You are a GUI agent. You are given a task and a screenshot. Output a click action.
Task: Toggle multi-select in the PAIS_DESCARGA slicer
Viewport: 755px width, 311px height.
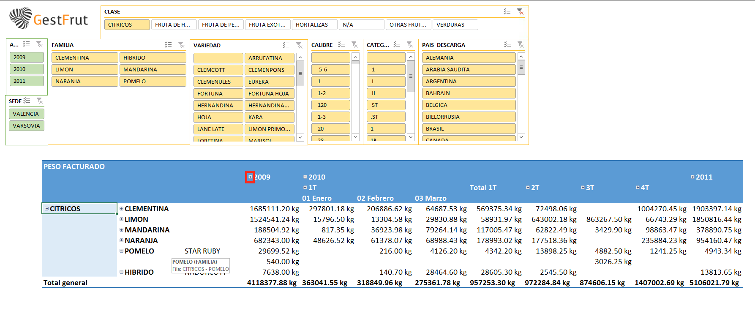point(507,45)
